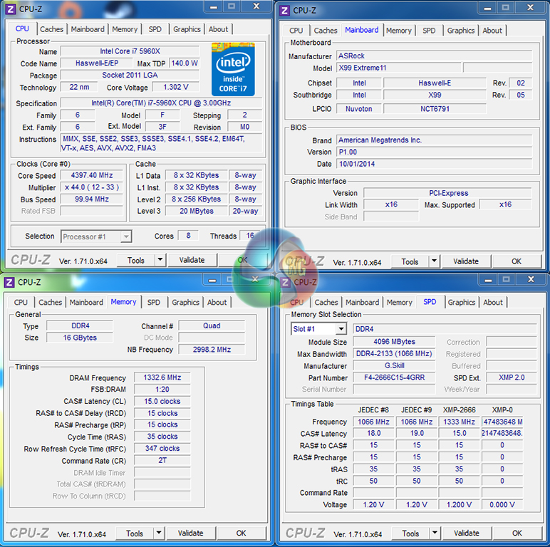Click the Core Speed value field
The image size is (550, 547).
(x=91, y=175)
